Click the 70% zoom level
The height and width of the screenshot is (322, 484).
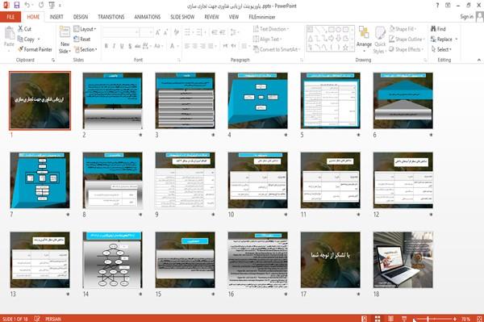click(x=466, y=319)
